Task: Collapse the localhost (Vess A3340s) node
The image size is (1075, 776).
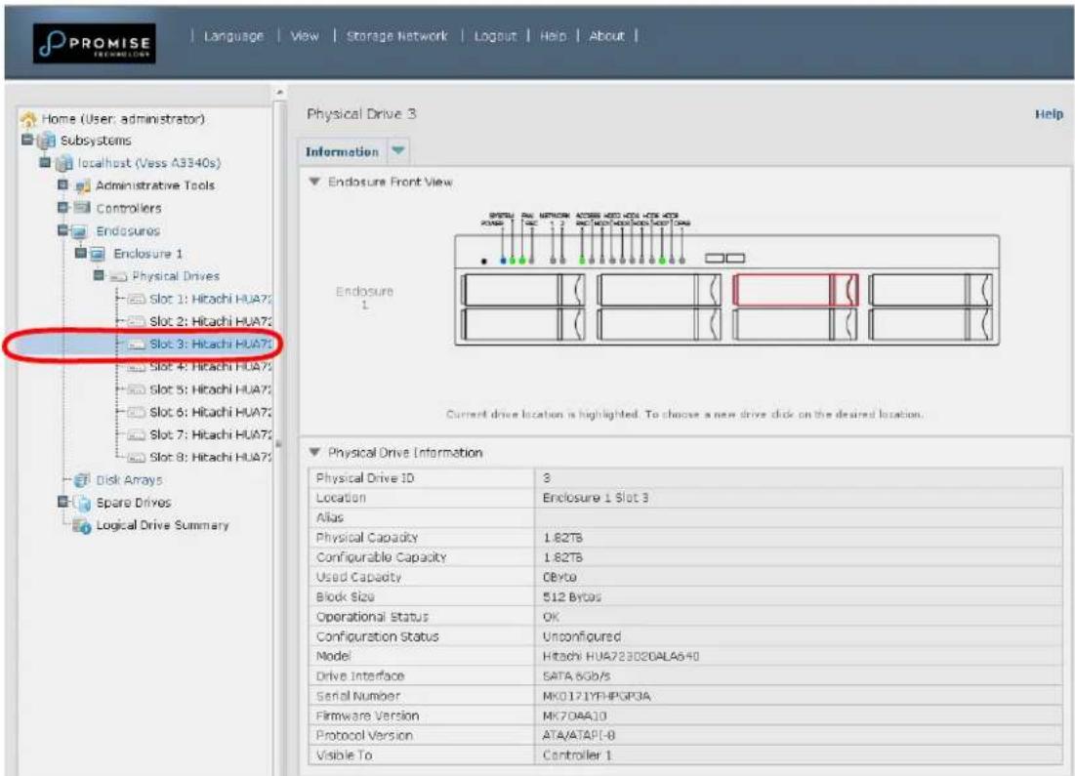Action: click(x=45, y=162)
